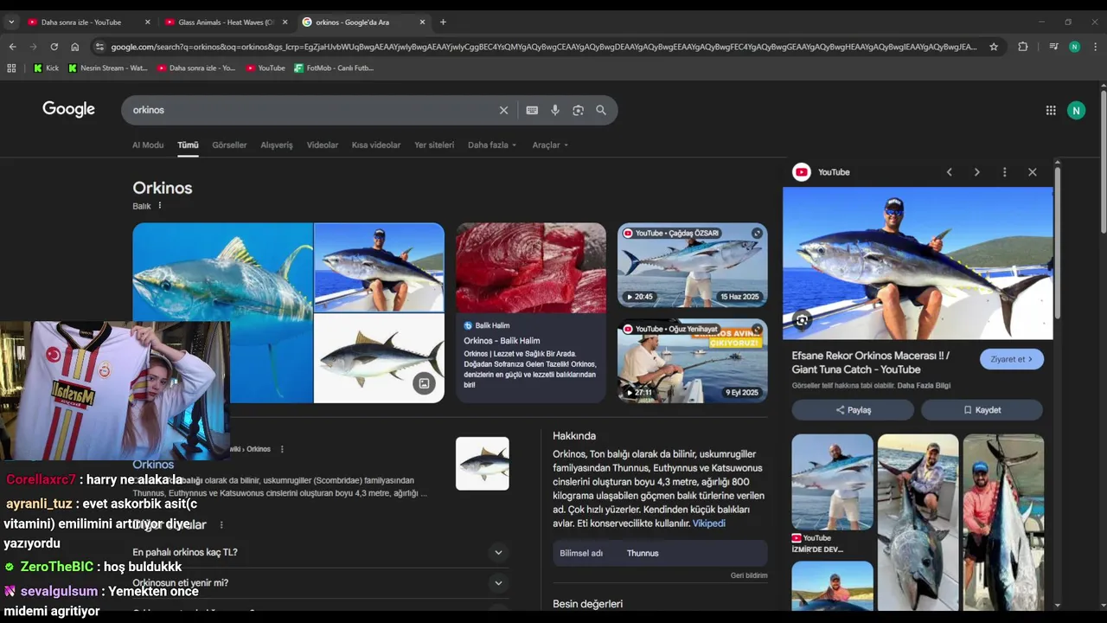This screenshot has height=623, width=1107.
Task: Expand image gallery icon on tuna picture
Action: click(x=424, y=383)
